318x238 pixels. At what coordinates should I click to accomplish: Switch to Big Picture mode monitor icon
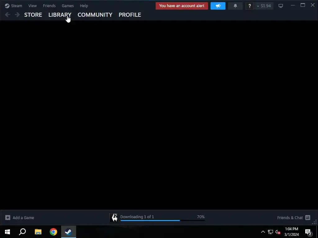(281, 6)
